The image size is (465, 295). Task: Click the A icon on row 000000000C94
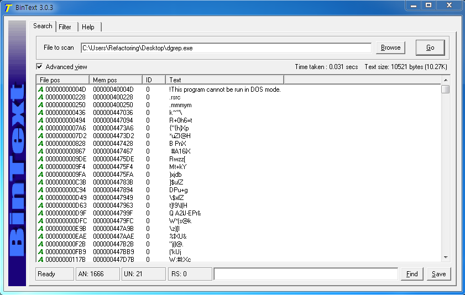click(x=40, y=190)
